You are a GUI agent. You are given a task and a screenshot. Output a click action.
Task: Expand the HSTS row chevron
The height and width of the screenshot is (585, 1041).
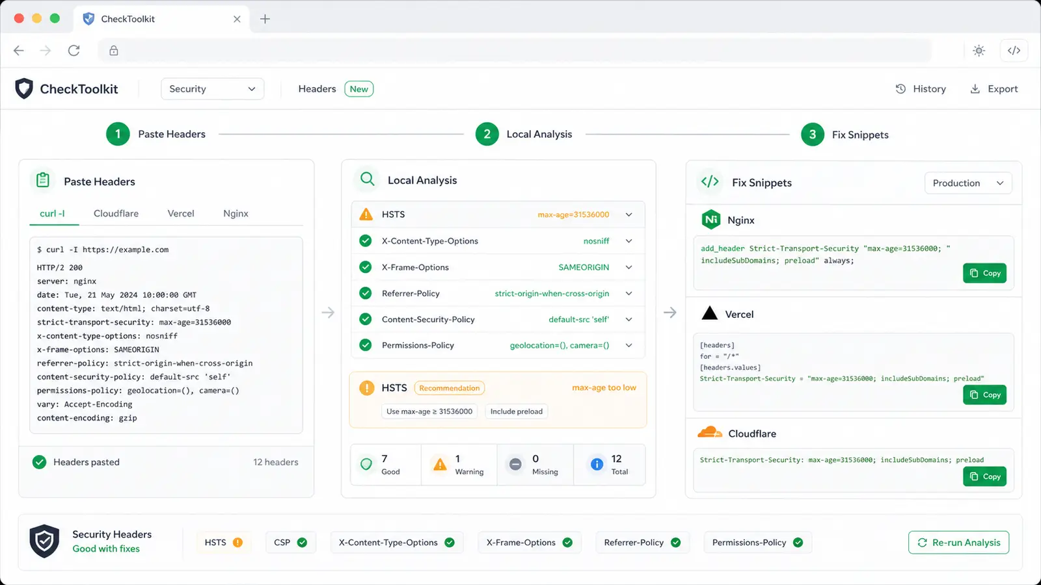(629, 214)
